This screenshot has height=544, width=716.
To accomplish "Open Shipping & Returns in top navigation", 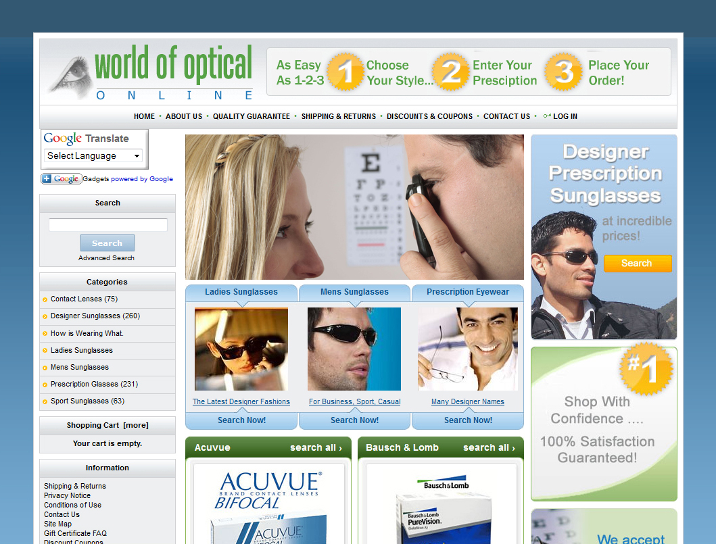I will tap(338, 116).
